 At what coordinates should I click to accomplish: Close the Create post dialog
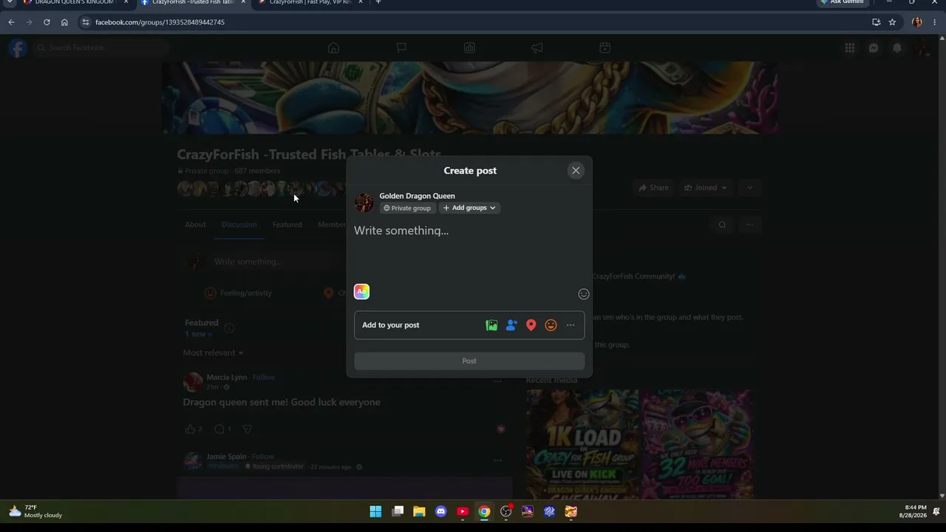(x=576, y=171)
